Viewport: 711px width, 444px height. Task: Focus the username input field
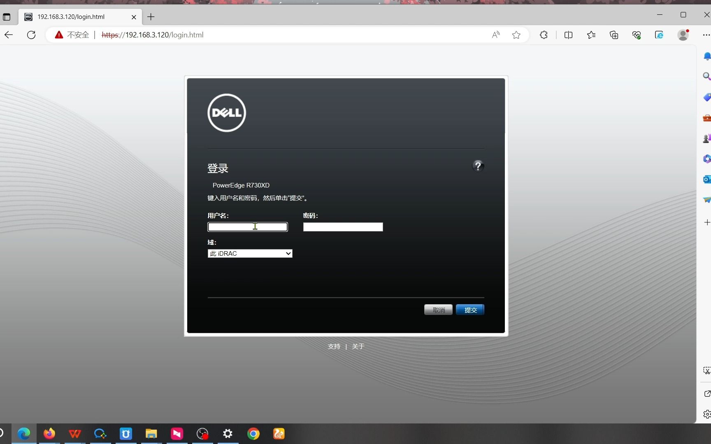pos(248,227)
